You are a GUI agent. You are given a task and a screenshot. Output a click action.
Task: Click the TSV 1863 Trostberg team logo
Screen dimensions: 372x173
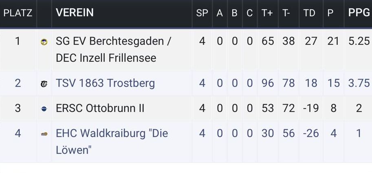tap(44, 84)
